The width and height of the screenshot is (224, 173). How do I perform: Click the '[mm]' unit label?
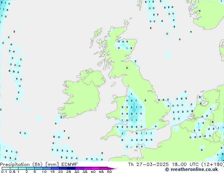pyautogui.click(x=52, y=165)
